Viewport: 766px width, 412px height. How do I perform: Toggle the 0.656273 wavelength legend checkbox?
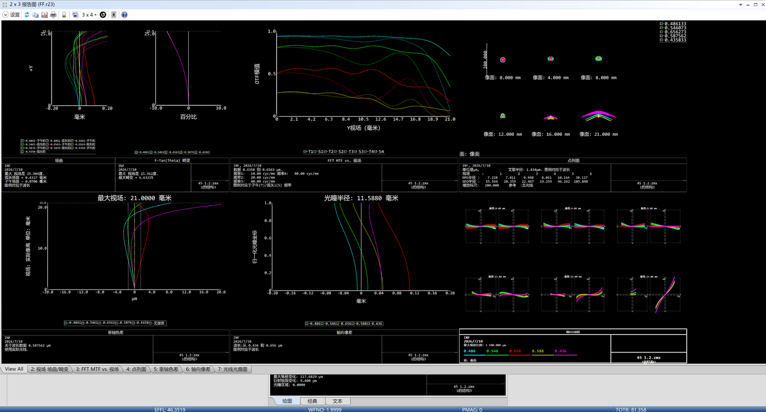point(662,32)
